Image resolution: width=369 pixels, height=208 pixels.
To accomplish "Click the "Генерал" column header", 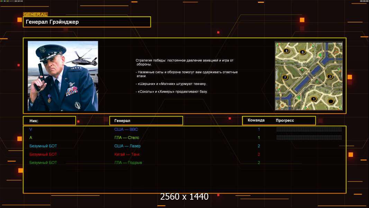I will pyautogui.click(x=146, y=121).
